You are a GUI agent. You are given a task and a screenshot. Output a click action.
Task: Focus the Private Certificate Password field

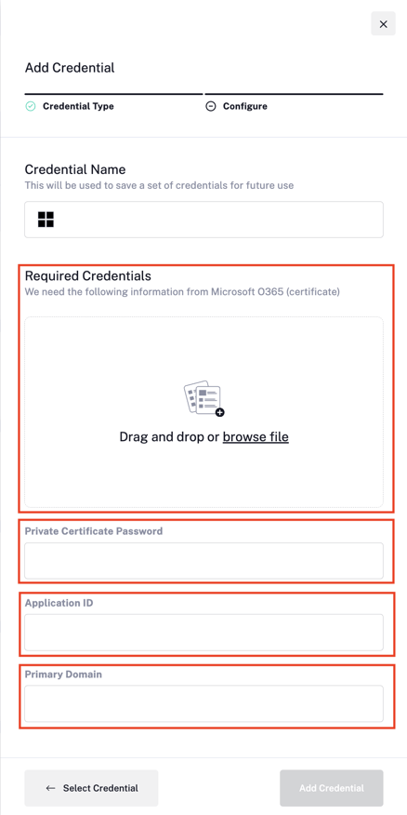[204, 561]
